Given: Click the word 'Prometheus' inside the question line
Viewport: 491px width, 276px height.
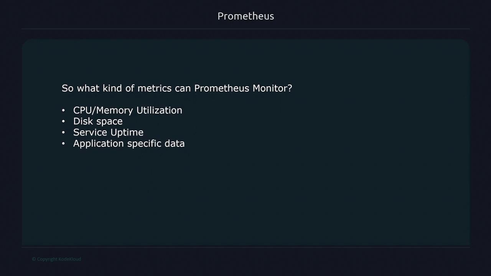Looking at the screenshot, I should pyautogui.click(x=222, y=88).
